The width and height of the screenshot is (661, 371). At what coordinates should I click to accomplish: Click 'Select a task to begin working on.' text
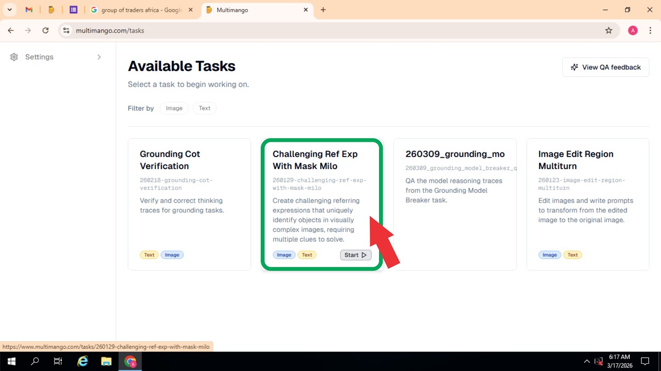tap(188, 85)
